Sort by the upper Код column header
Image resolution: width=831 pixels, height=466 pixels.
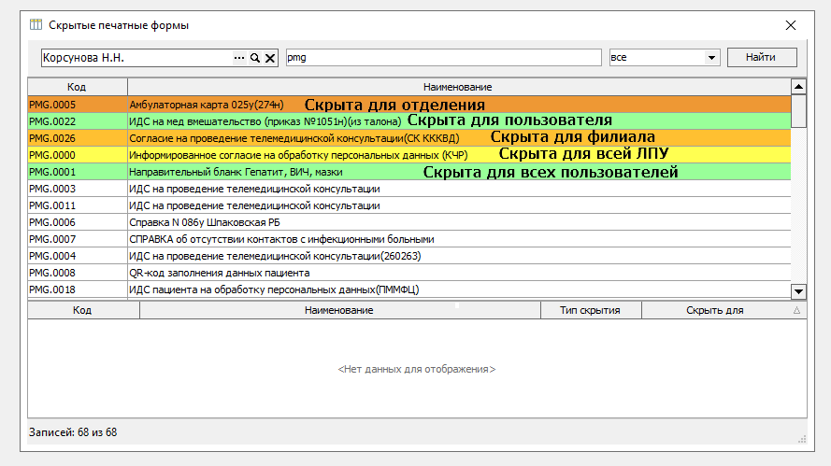(77, 87)
